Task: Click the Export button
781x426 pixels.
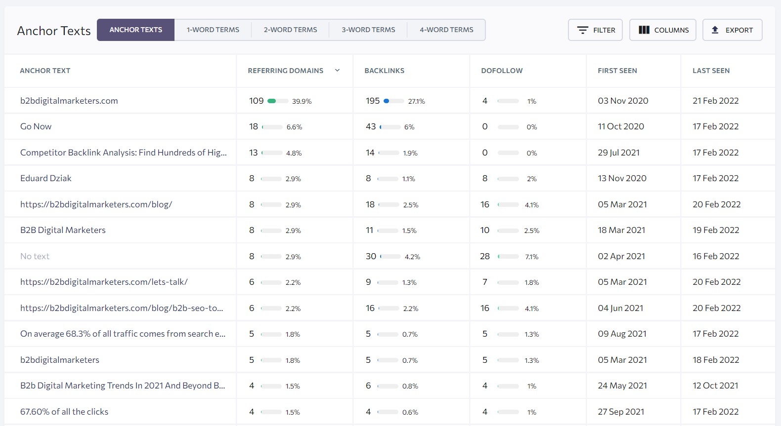Action: pos(733,30)
